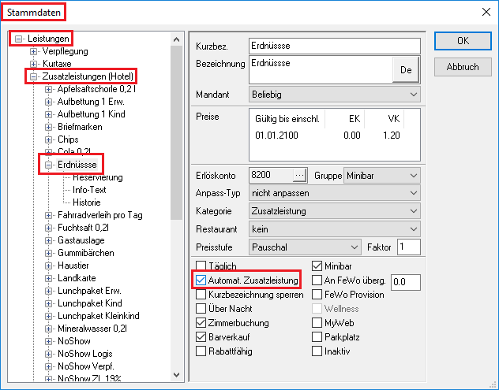Viewport: 499px width, 390px height.
Task: Collapse the Zusatzleistungen (Hotel) node
Action: click(x=33, y=76)
